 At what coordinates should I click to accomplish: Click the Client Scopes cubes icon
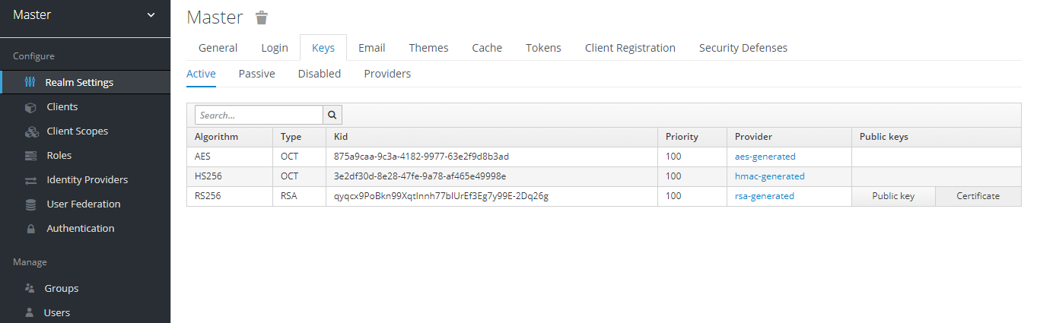coord(31,131)
